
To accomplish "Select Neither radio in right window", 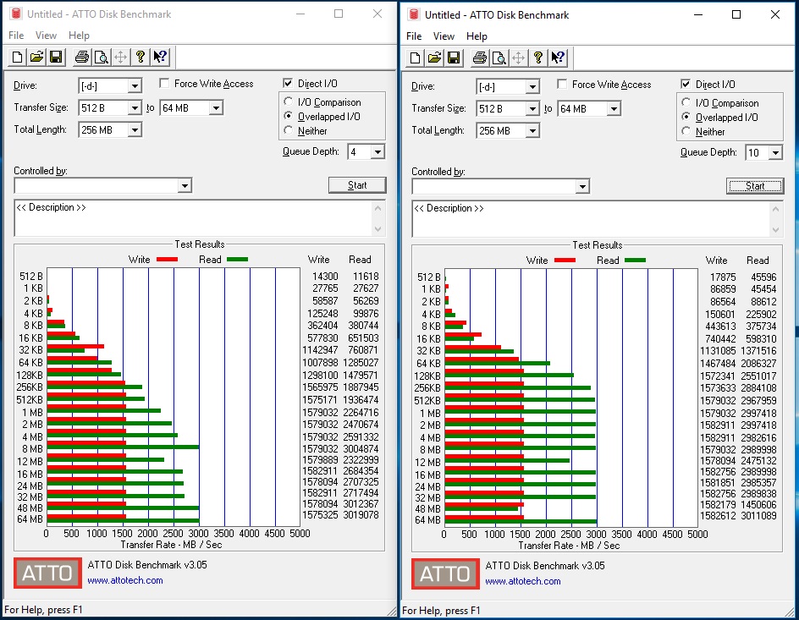I will pos(686,131).
